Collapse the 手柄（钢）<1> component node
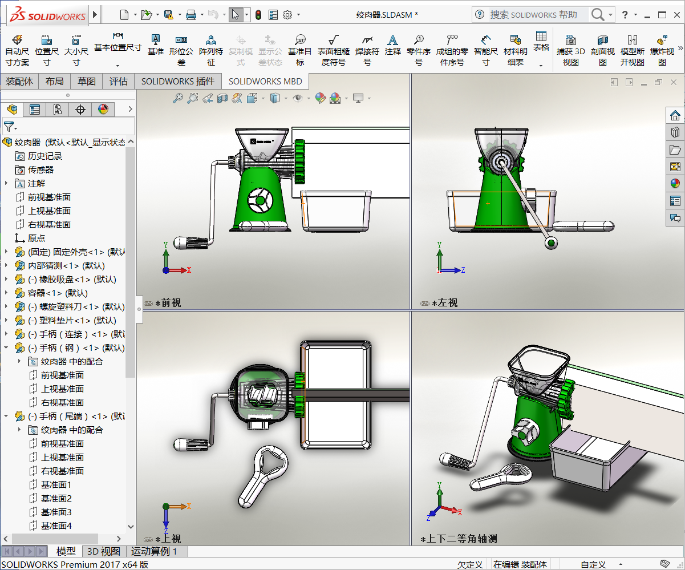Screen dimensions: 685x570 pyautogui.click(x=6, y=347)
